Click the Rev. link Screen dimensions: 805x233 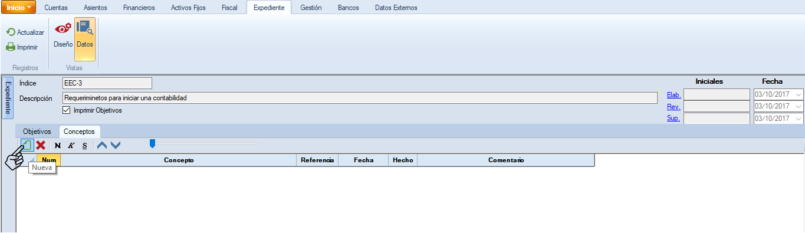673,106
